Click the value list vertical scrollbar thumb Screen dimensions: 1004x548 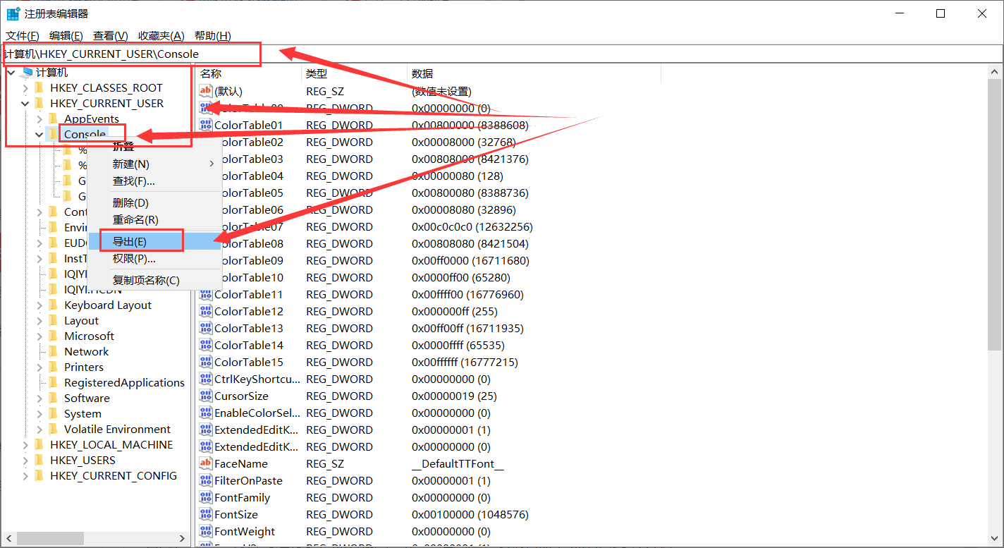995,214
